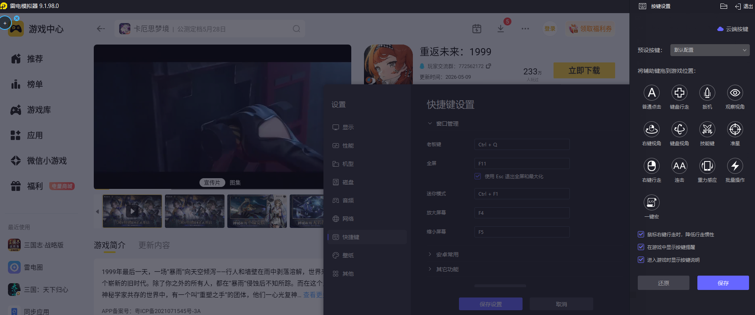Open 应用 in game center sidebar
This screenshot has width=755, height=315.
click(27, 135)
